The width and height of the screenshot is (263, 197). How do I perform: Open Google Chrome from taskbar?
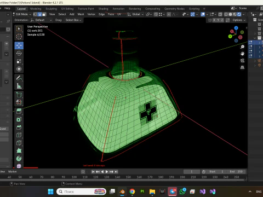[132, 192]
